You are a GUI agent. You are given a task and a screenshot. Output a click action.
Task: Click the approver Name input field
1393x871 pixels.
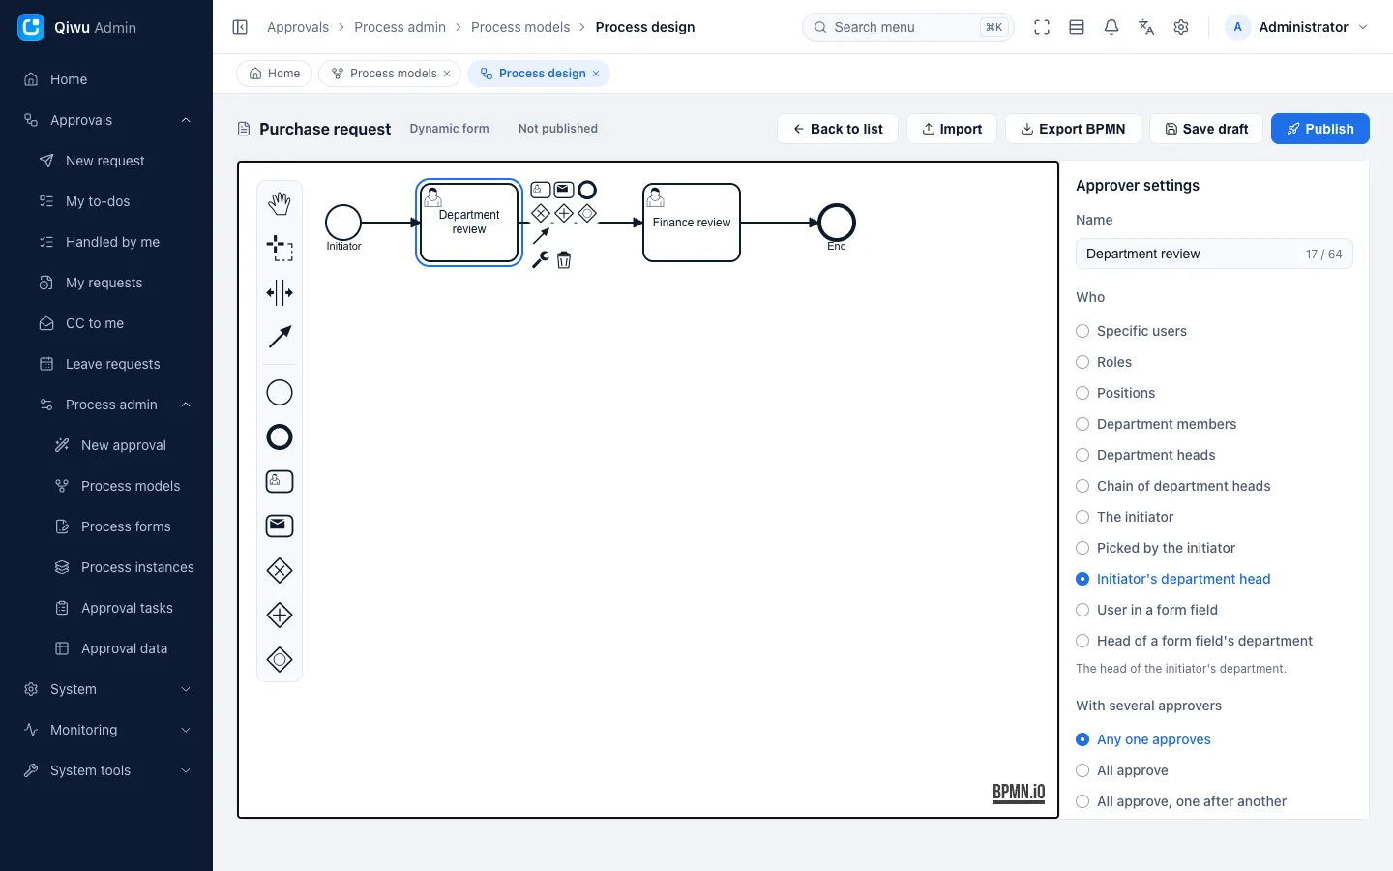pyautogui.click(x=1214, y=254)
